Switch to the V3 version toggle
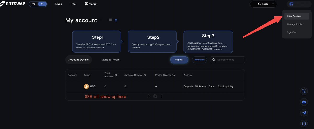 [x=34, y=4]
